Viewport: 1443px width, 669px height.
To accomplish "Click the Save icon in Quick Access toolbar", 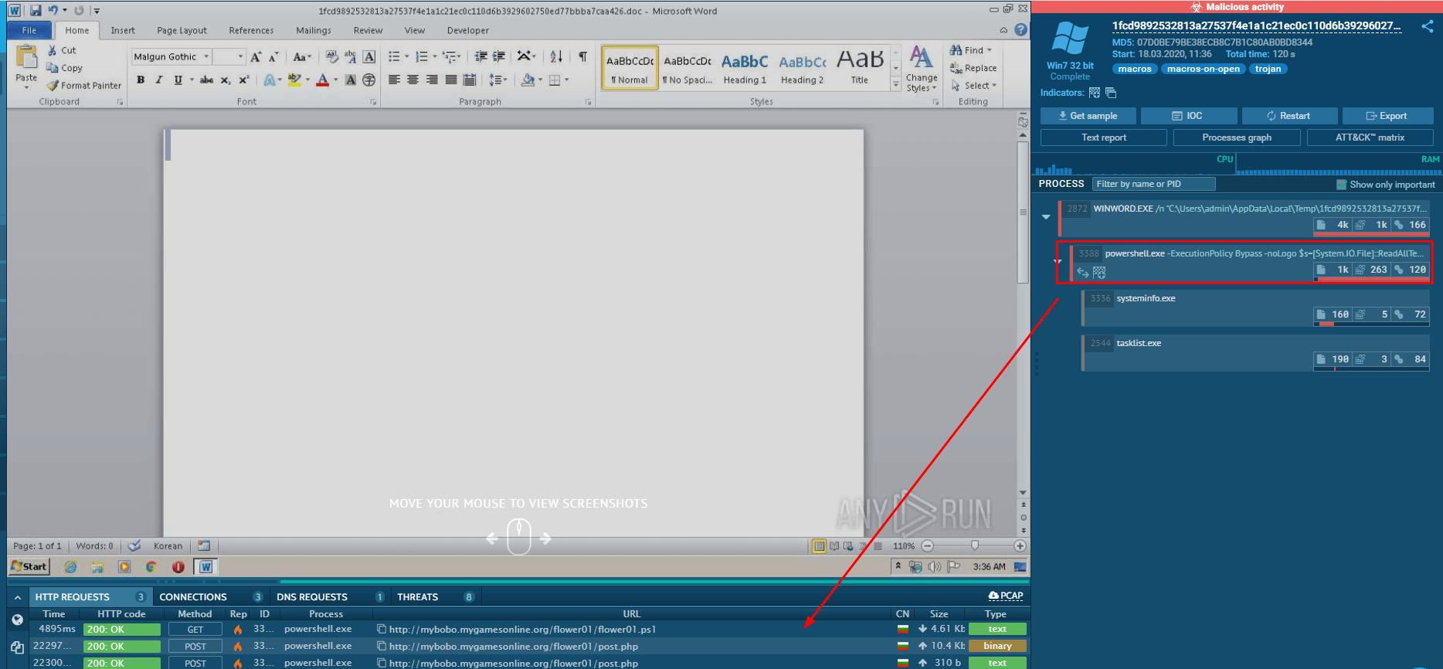I will click(x=36, y=11).
